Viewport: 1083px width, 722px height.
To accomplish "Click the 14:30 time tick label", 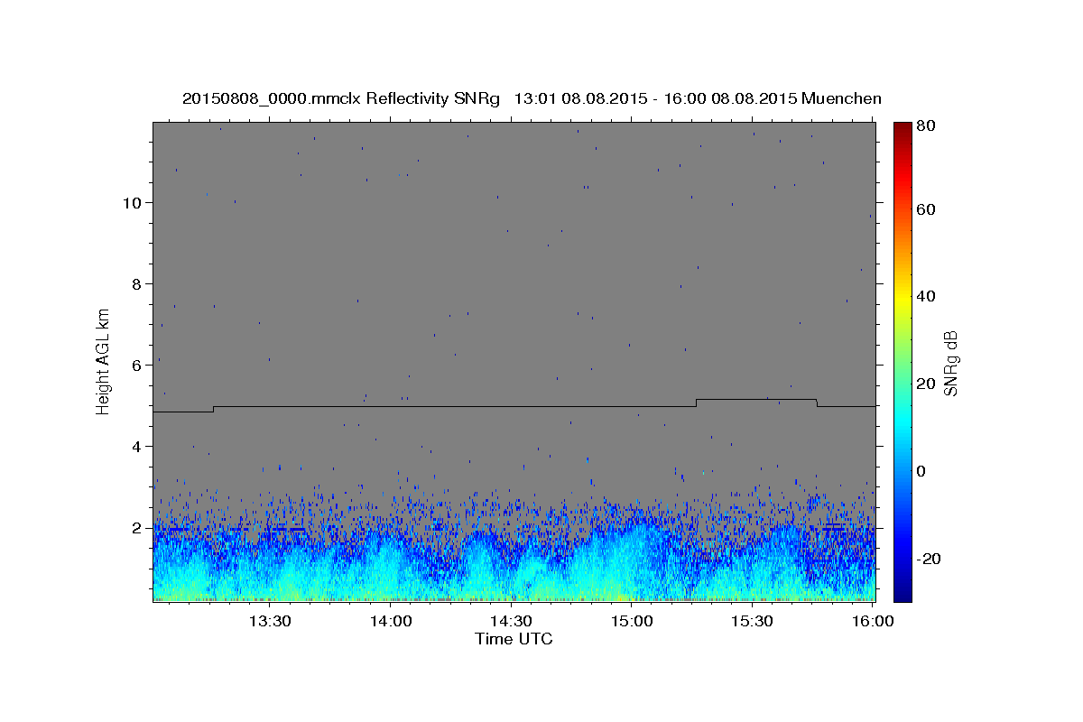I will (511, 621).
